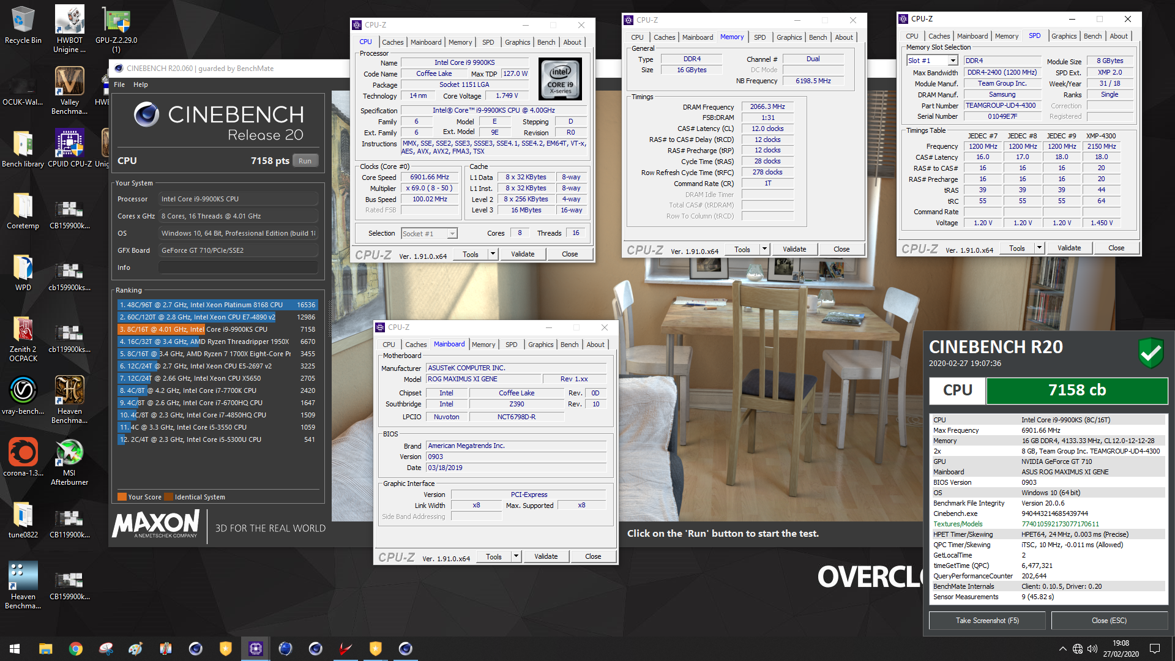Click Close (ESC) in BenchMate panel

pyautogui.click(x=1109, y=621)
